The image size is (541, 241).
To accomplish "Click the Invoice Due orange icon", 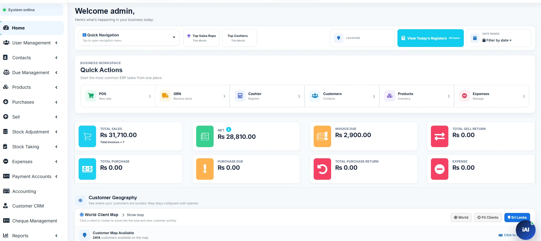I will (322, 137).
